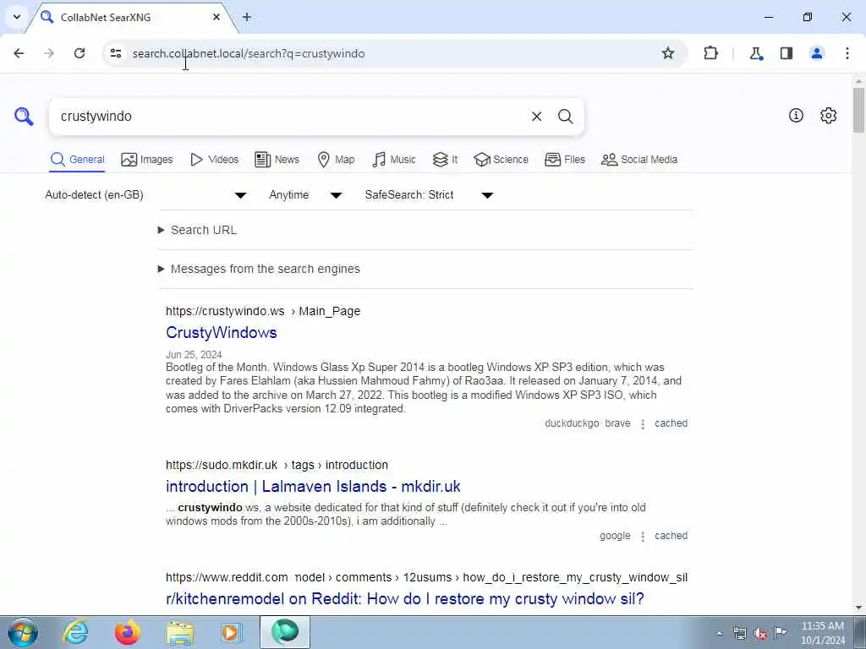Bookmark this page with the star icon
This screenshot has width=866, height=649.
[668, 53]
